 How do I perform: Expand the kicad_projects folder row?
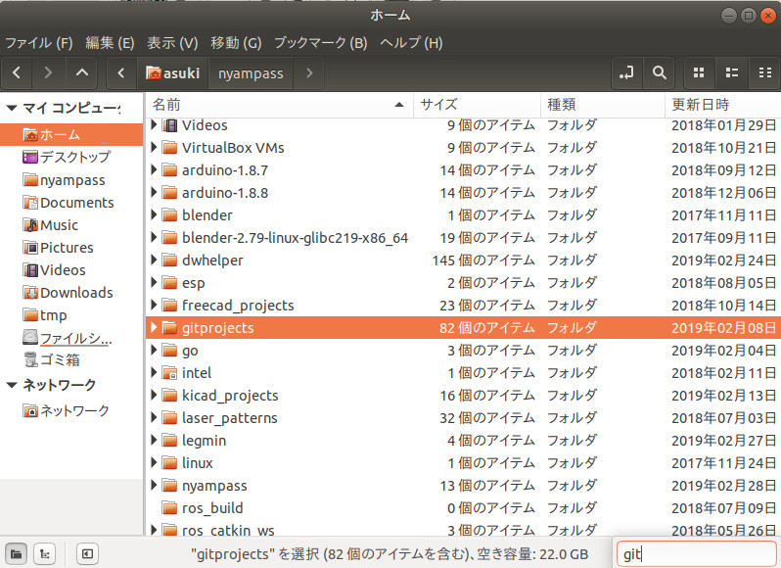pyautogui.click(x=154, y=395)
